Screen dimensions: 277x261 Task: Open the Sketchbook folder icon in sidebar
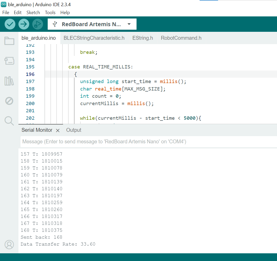pos(9,41)
